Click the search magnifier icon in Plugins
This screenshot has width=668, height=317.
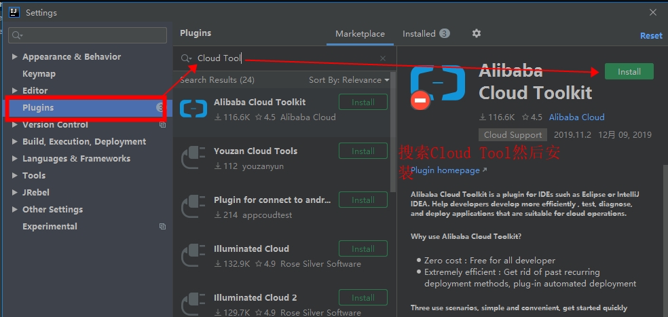186,59
